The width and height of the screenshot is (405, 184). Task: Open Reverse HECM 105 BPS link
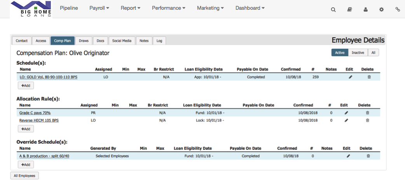(x=39, y=120)
